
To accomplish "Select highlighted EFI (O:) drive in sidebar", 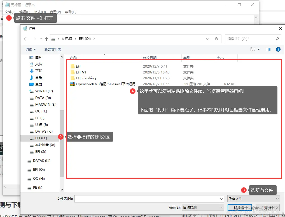I will (x=40, y=138).
